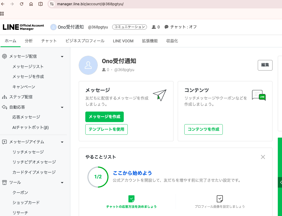Click the 1/2 progress ring

(x=98, y=177)
